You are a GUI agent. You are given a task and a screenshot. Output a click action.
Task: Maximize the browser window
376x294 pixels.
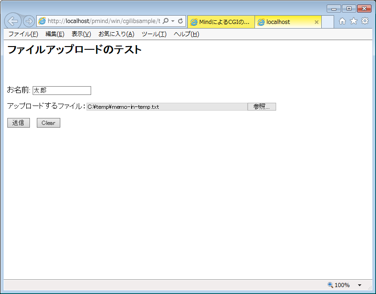tap(349, 9)
